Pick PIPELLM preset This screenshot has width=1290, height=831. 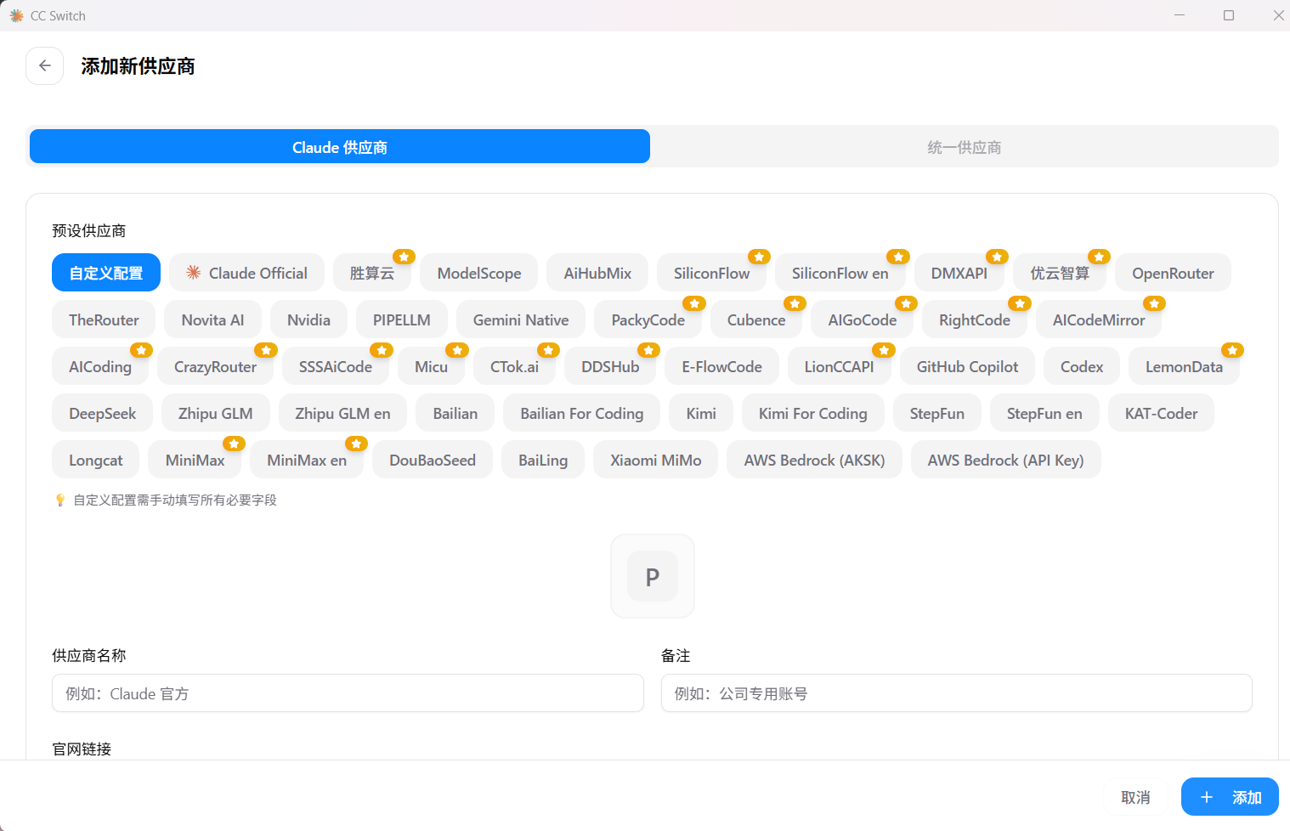(402, 319)
